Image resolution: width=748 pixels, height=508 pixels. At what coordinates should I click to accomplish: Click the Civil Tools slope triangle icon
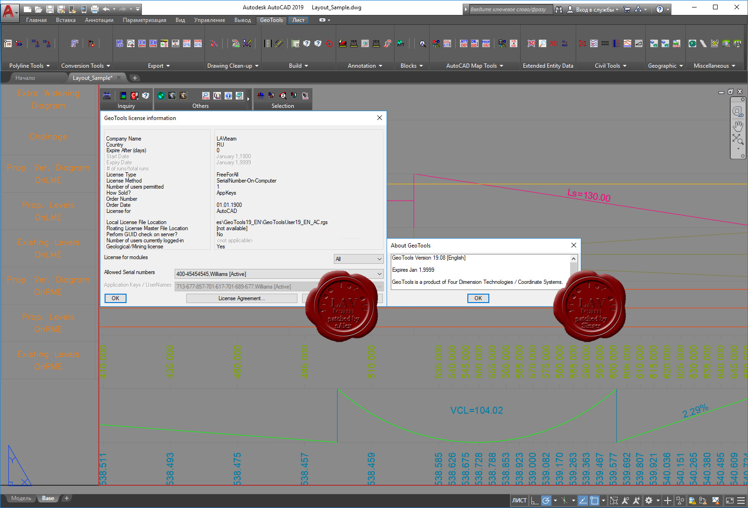[639, 43]
